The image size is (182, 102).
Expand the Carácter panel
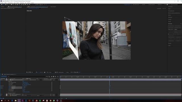pos(170,20)
